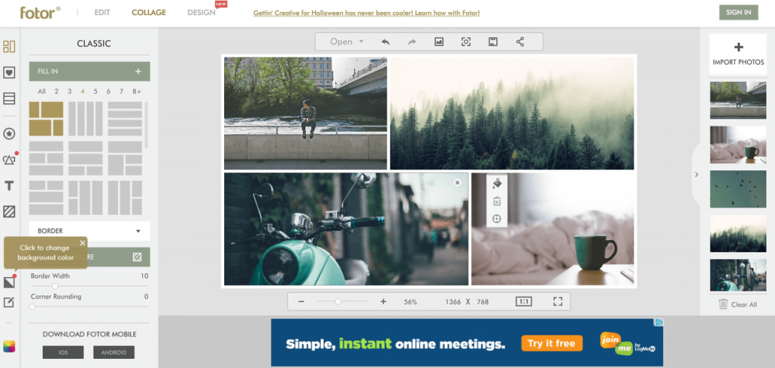Select the birds photo thumbnail

coord(737,189)
